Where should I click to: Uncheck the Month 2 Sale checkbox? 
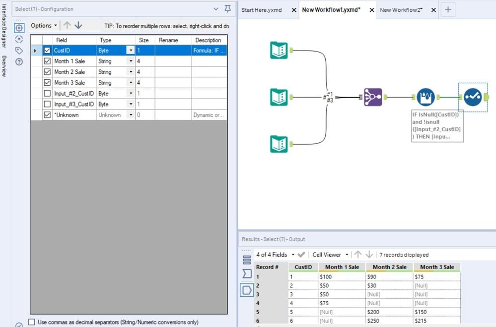tap(47, 72)
